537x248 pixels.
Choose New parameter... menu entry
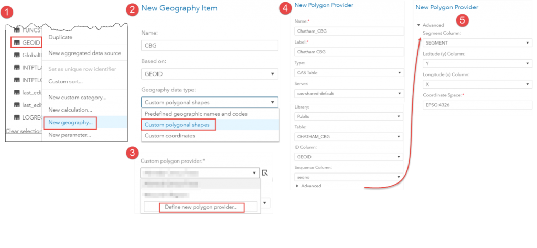point(70,135)
